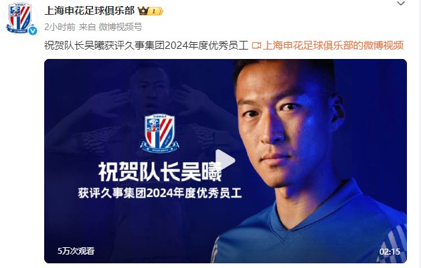Click the 祝贺队长吴曦 headline in video
Image resolution: width=421 pixels, height=268 pixels.
160,172
